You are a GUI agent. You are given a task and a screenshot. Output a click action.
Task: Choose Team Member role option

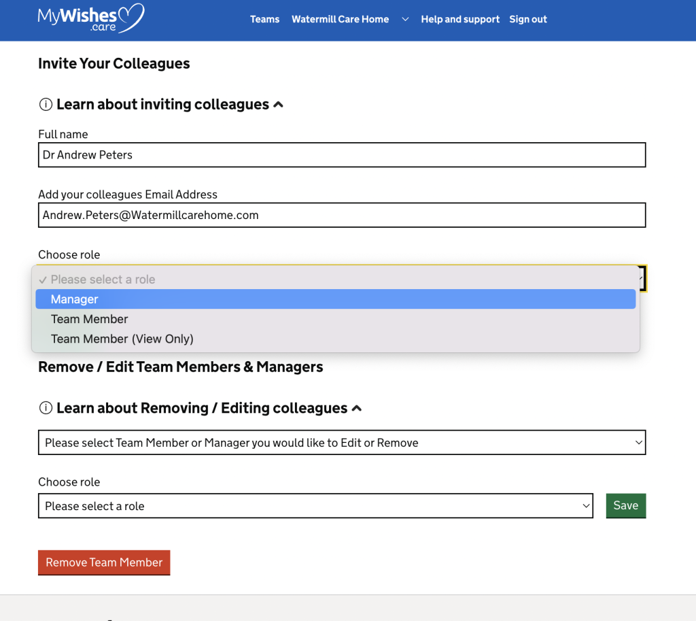click(90, 319)
